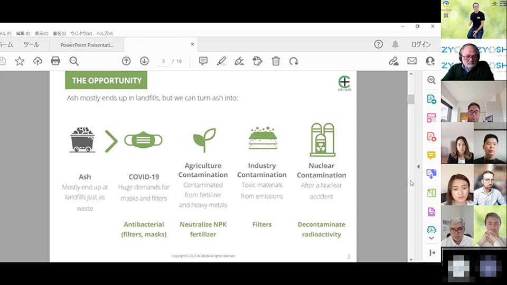Open yellow comment tool in right sidebar

[431, 155]
